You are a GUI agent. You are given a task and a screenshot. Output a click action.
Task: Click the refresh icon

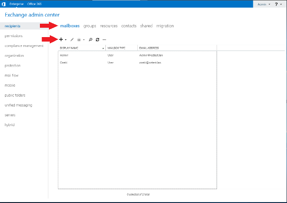pos(98,40)
